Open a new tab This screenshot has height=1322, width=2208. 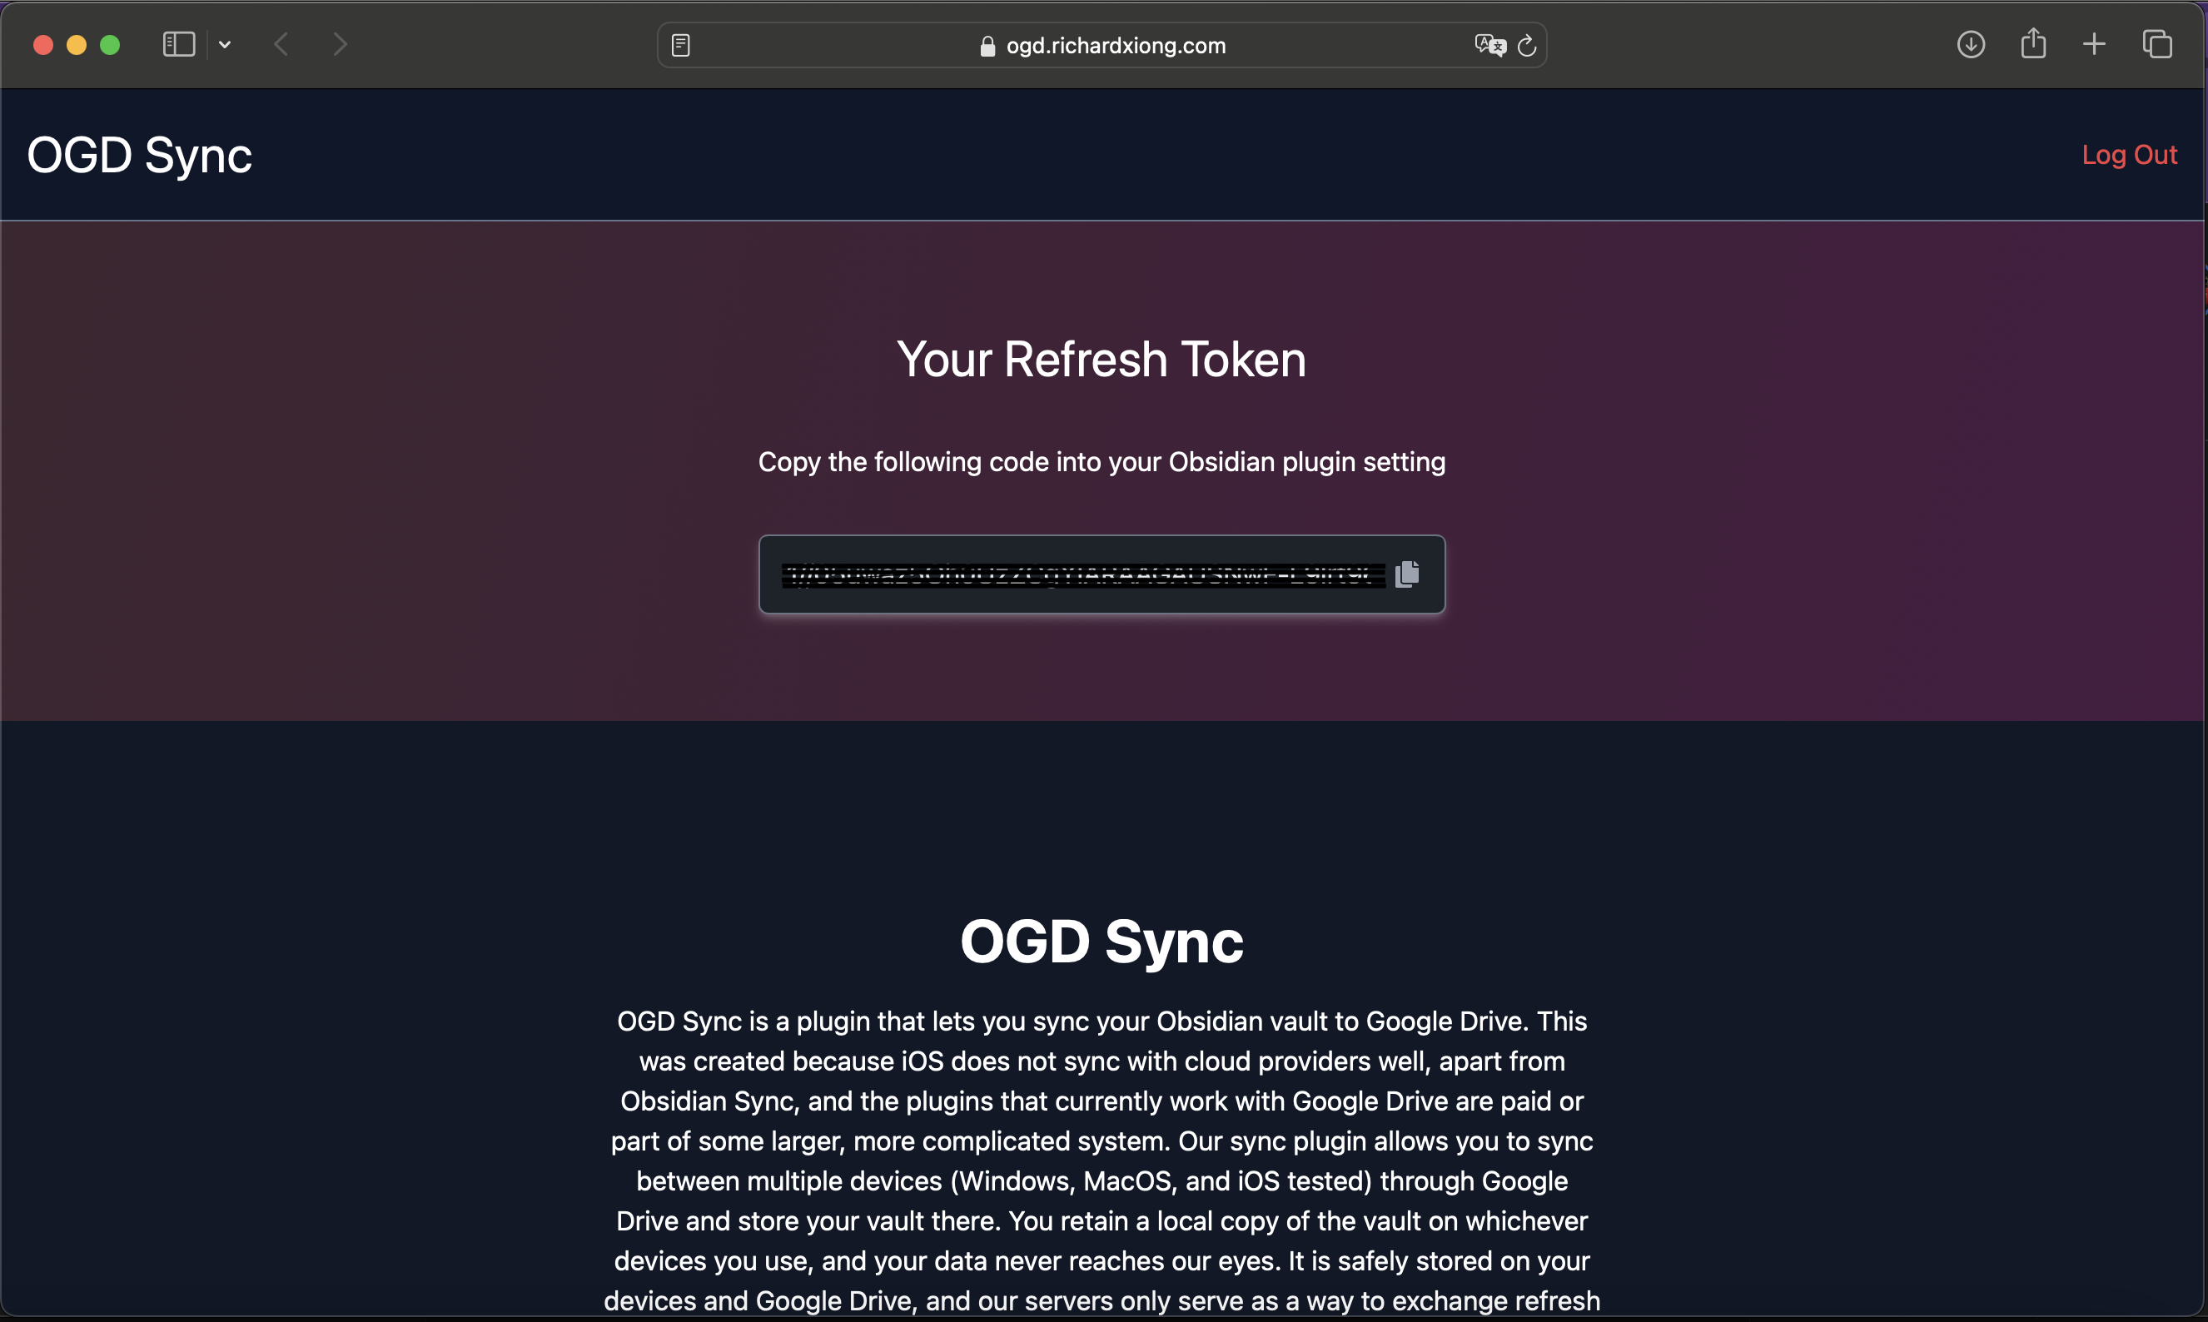[x=2095, y=45]
